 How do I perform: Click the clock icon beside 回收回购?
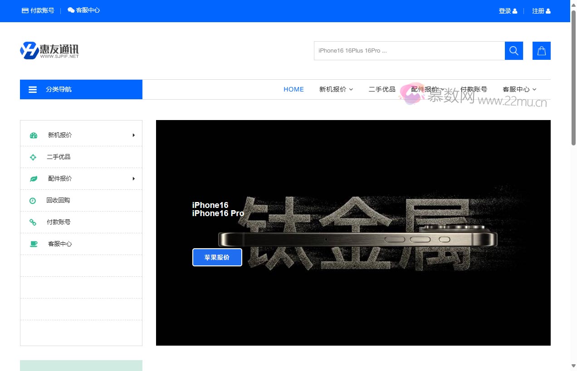click(33, 200)
